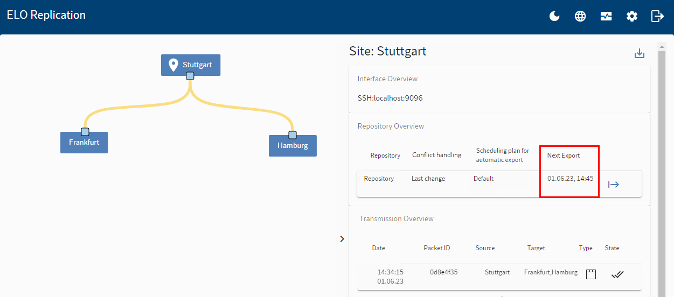This screenshot has height=297, width=674.
Task: Open settings gear icon
Action: (632, 16)
